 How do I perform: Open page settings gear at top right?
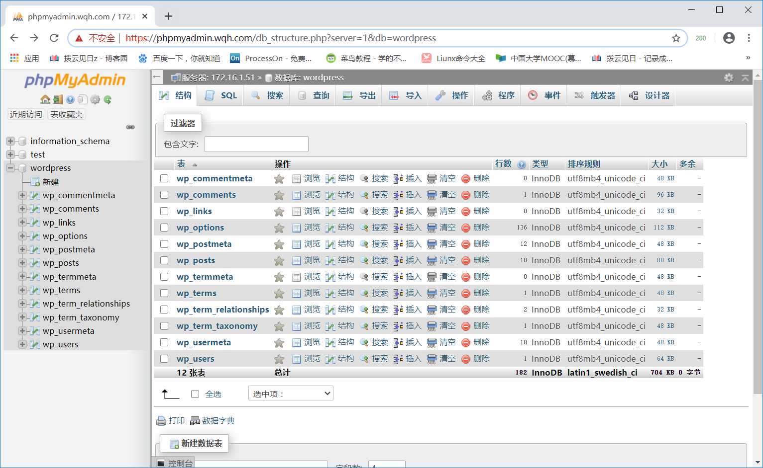point(729,78)
